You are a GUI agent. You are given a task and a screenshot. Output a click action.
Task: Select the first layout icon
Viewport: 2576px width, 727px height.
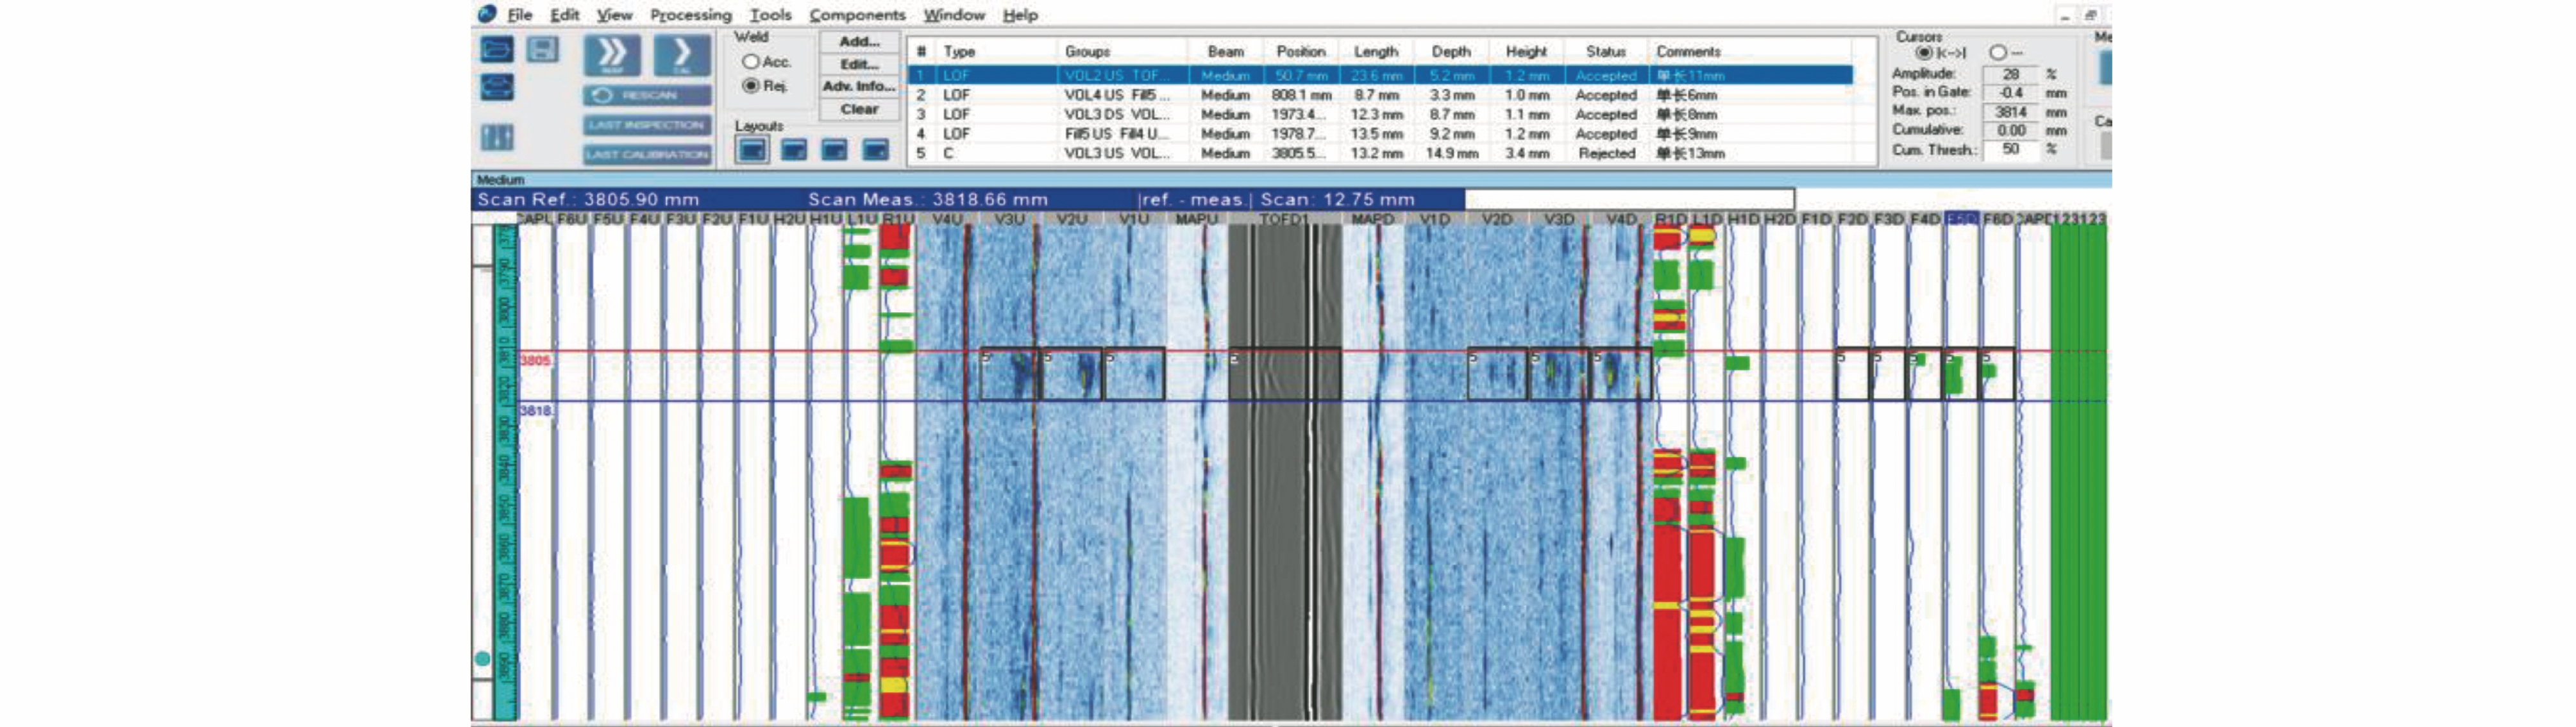pos(752,150)
